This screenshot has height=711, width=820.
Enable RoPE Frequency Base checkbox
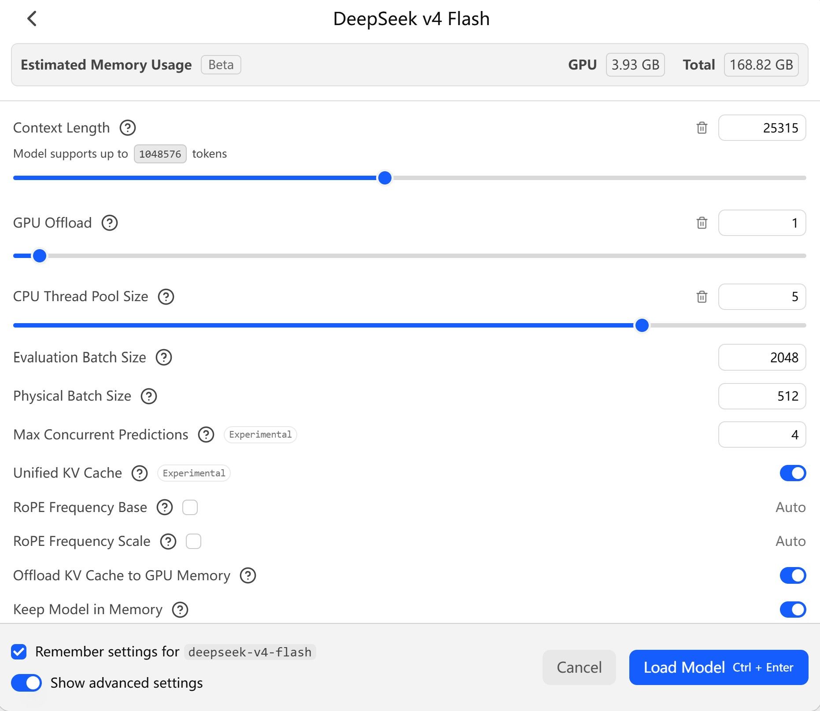click(x=190, y=508)
